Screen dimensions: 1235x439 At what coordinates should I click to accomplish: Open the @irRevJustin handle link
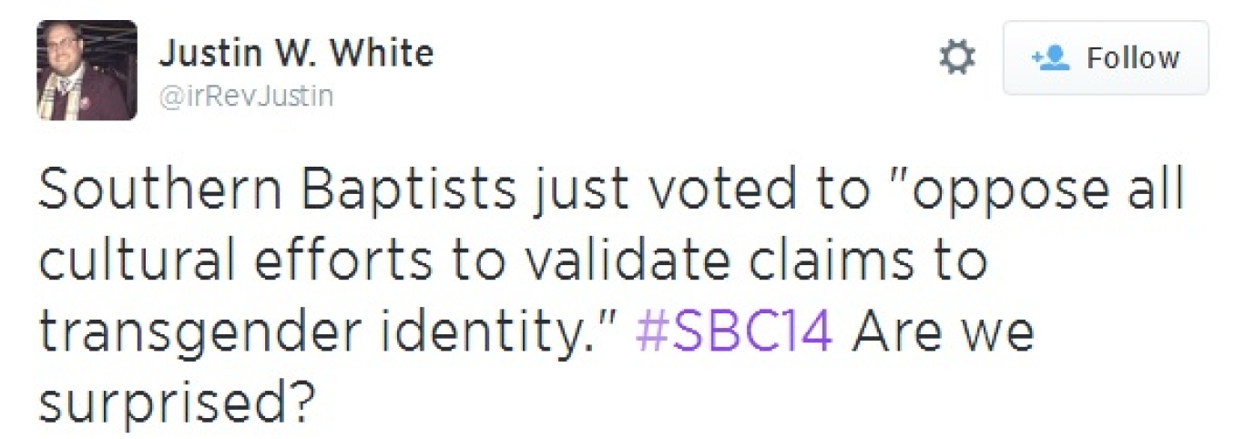pos(246,96)
